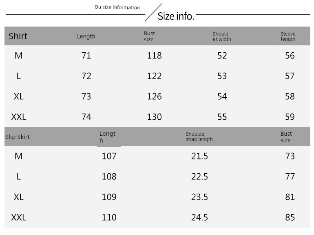Click the Shirt table "Length" header
Viewport: 314px width, 235px height.
point(86,36)
